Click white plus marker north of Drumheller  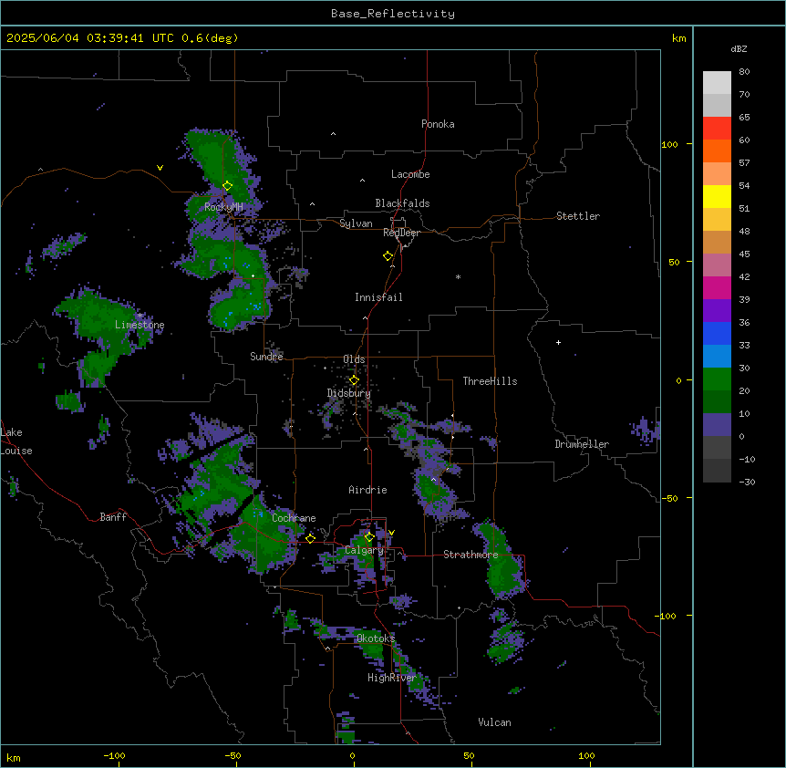558,342
